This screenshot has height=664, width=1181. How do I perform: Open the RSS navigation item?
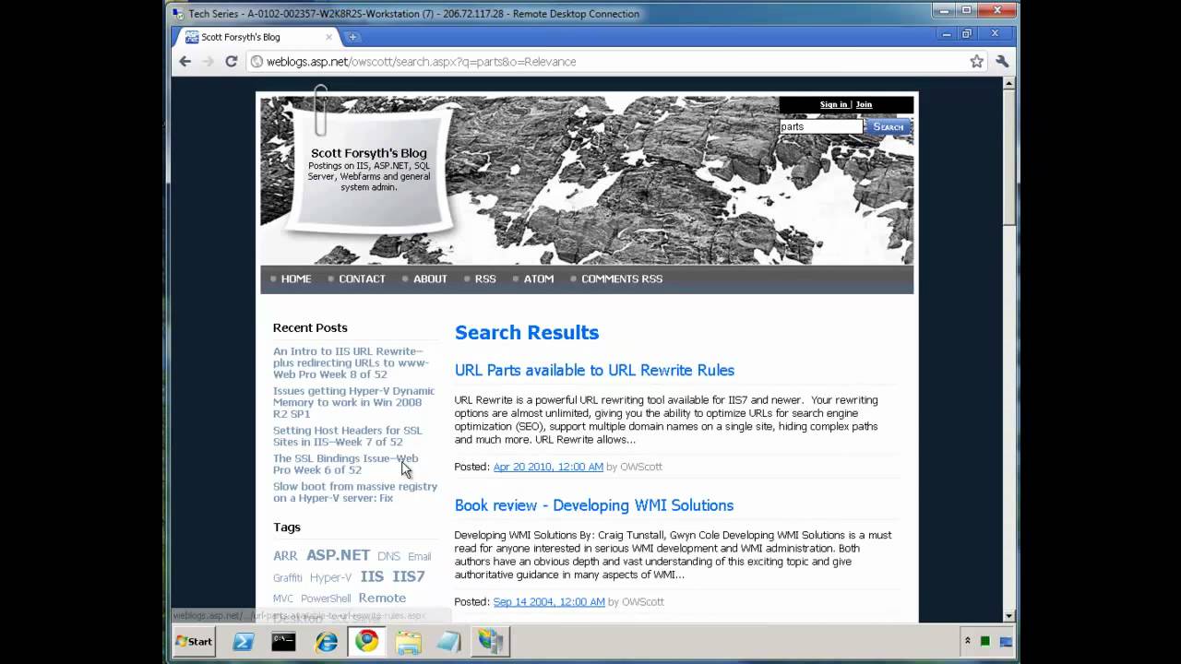485,279
